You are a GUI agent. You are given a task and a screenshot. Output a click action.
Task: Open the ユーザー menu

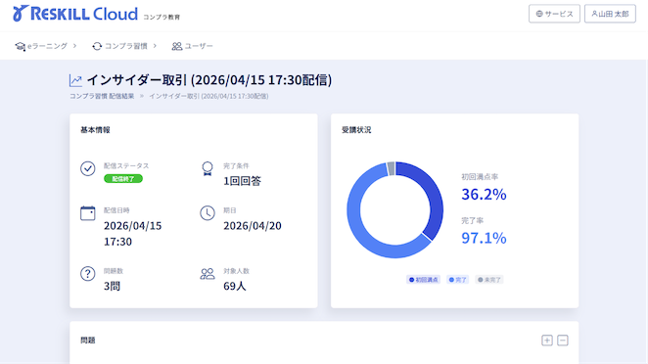192,46
